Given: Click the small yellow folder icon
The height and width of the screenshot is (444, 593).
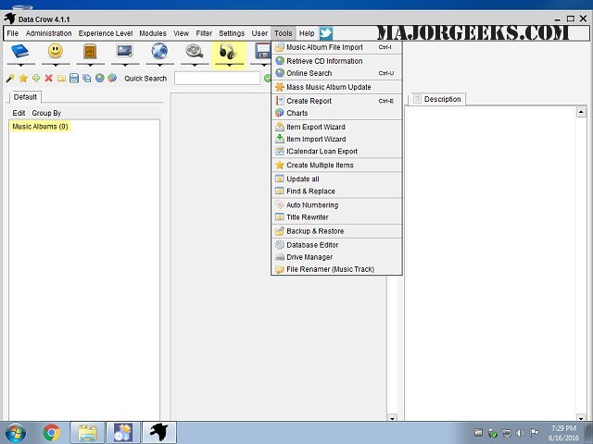Looking at the screenshot, I should (61, 78).
